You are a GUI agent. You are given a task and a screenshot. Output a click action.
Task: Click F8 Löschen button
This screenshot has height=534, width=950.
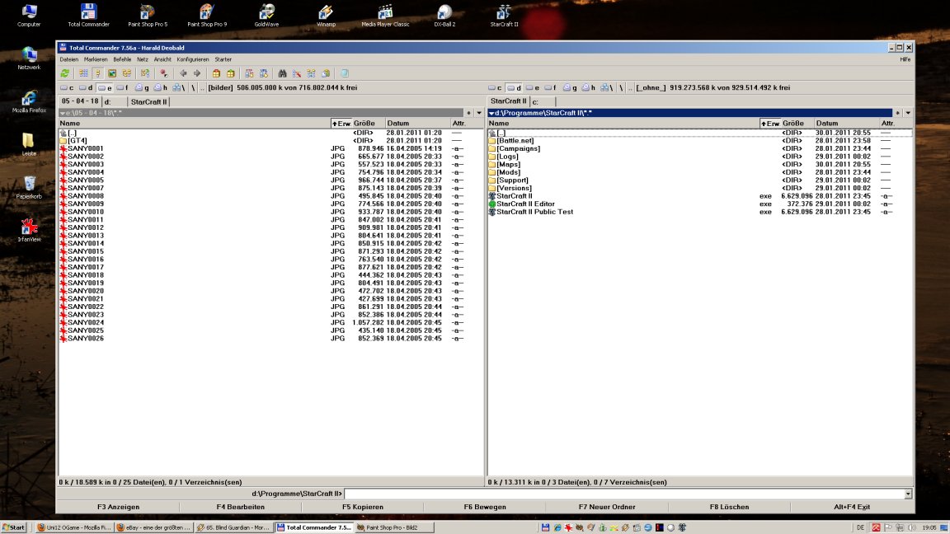tap(729, 507)
